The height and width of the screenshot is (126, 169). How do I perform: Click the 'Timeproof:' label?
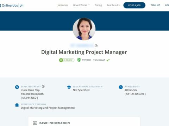[99, 60]
